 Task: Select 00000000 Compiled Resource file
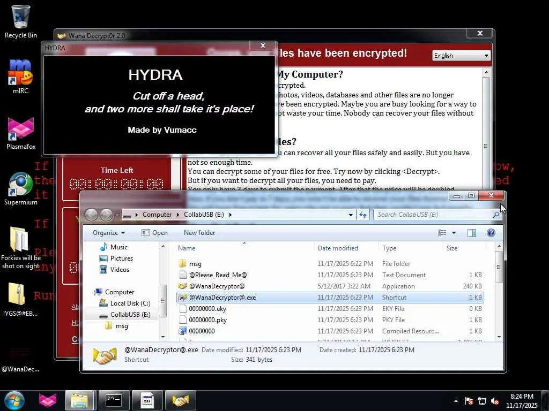pyautogui.click(x=330, y=331)
